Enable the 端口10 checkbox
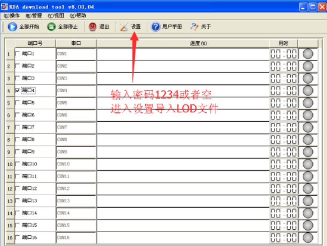Screen dimensions: 327x246 pyautogui.click(x=18, y=164)
